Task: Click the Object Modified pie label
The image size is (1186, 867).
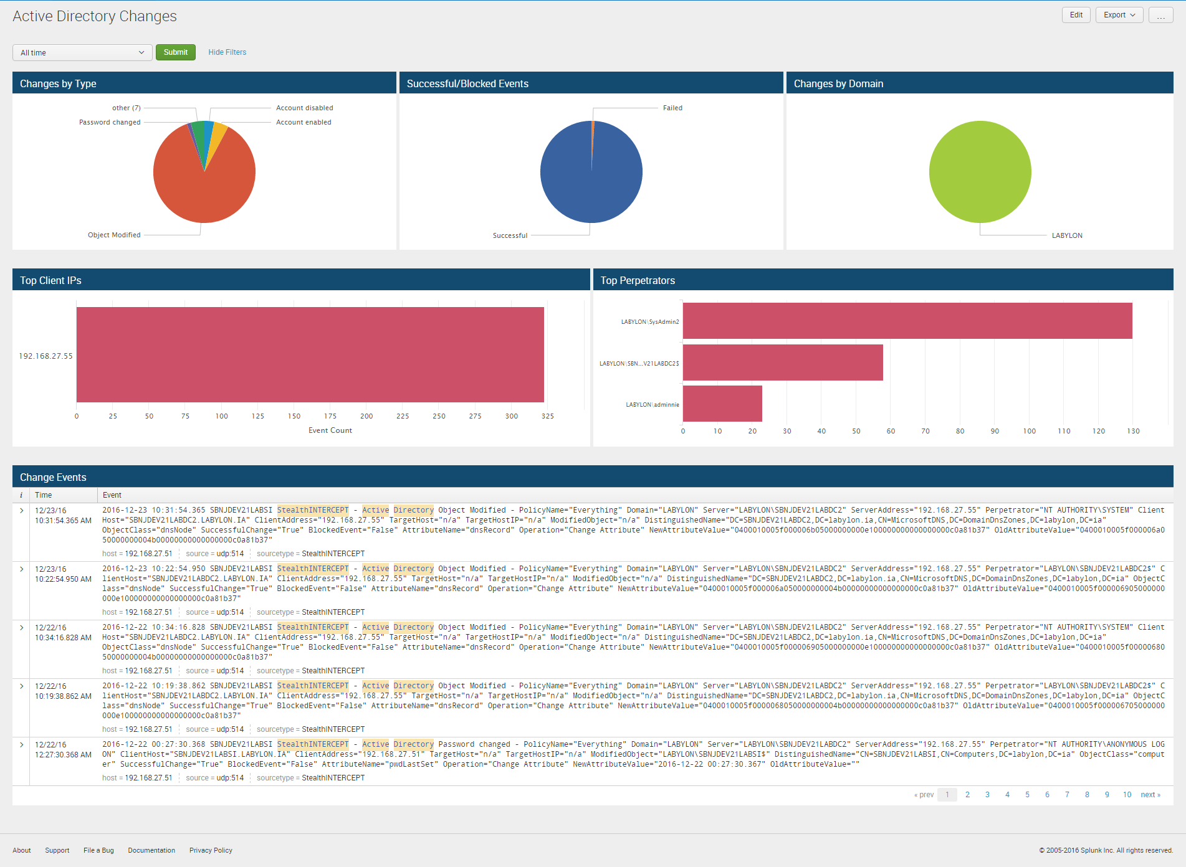Action: point(114,235)
